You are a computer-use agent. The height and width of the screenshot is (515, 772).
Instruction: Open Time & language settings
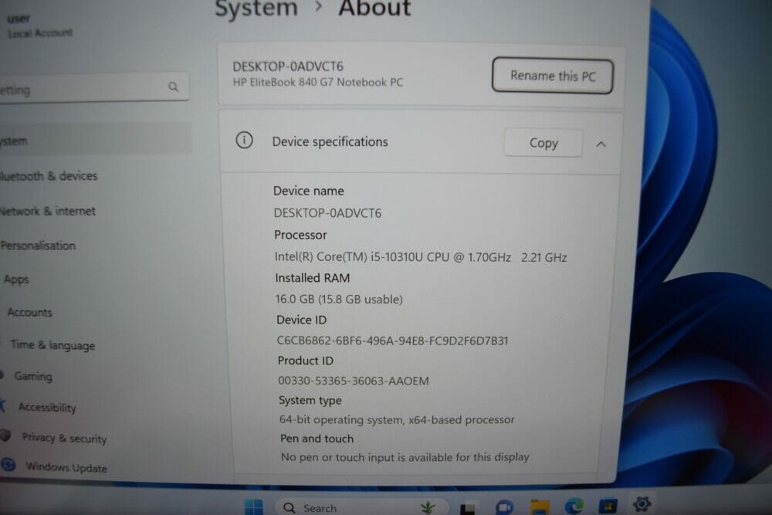click(52, 344)
